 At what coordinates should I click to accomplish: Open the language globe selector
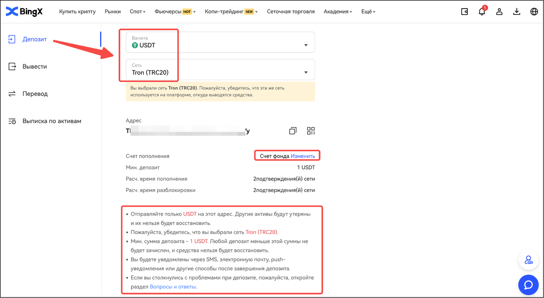coord(534,12)
